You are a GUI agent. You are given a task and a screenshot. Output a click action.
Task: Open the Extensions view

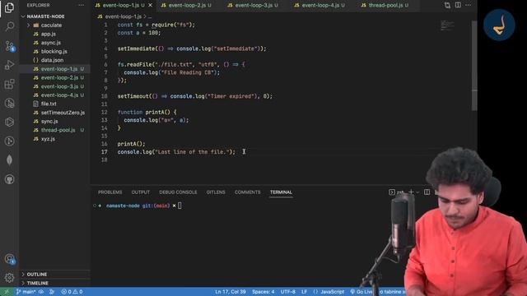pyautogui.click(x=9, y=84)
